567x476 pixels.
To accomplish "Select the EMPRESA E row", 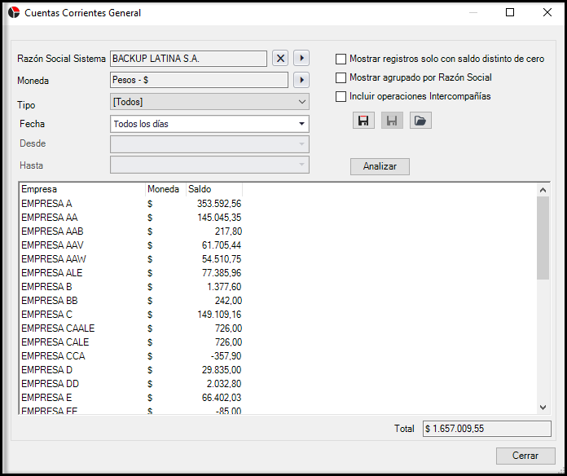I will (131, 398).
